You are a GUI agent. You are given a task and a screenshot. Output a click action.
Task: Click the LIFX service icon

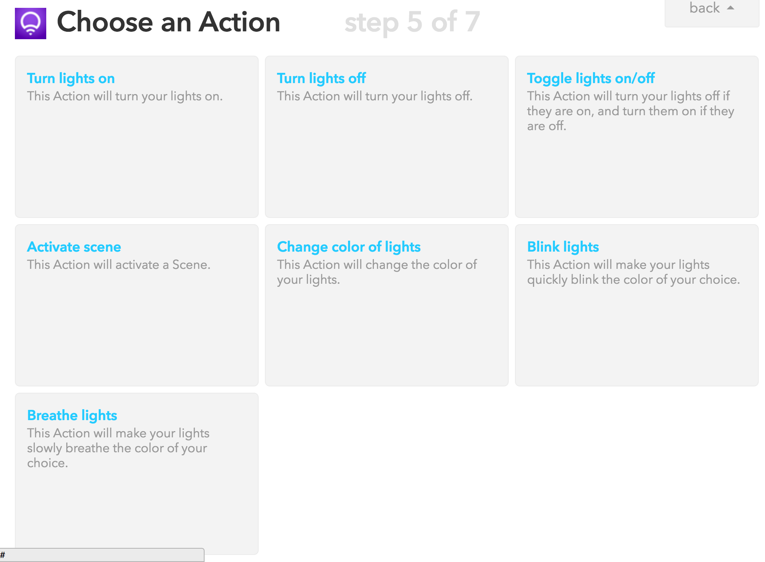pyautogui.click(x=31, y=22)
